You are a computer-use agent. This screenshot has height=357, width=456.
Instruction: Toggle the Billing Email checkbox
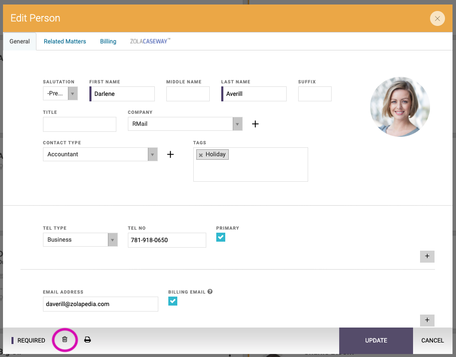172,301
